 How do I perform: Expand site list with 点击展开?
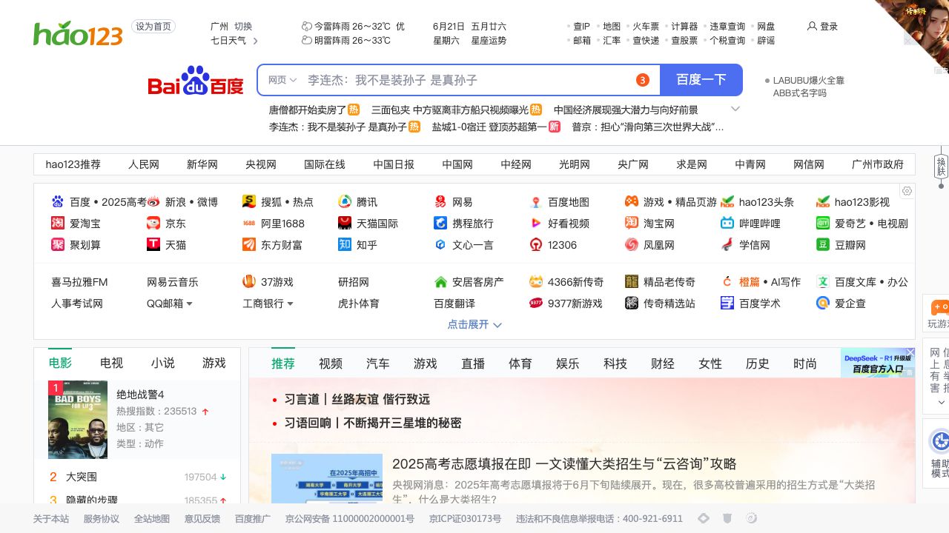[x=474, y=324]
